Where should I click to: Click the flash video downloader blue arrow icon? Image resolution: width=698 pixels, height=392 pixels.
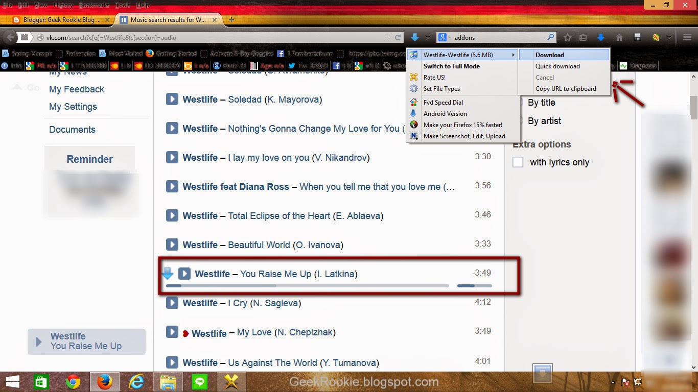click(415, 37)
